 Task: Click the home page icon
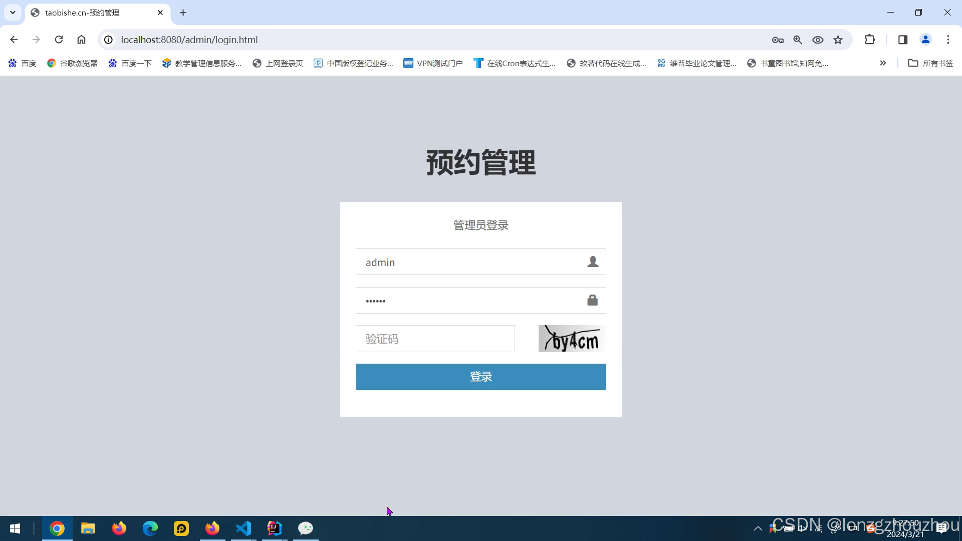click(x=81, y=40)
